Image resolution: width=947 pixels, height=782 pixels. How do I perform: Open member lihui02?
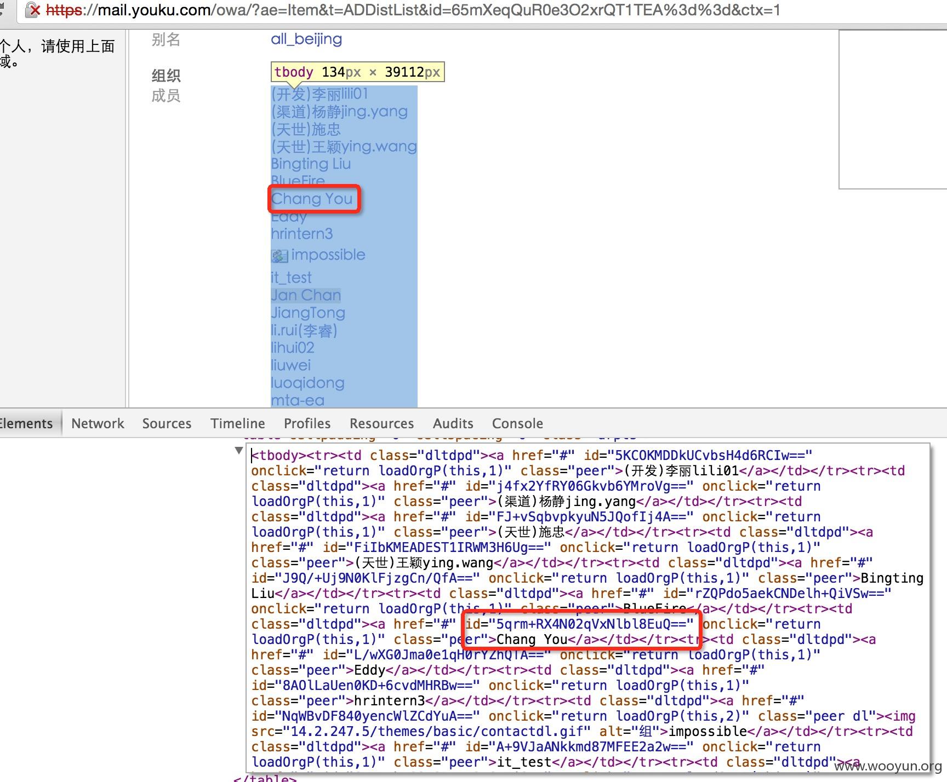(x=293, y=348)
